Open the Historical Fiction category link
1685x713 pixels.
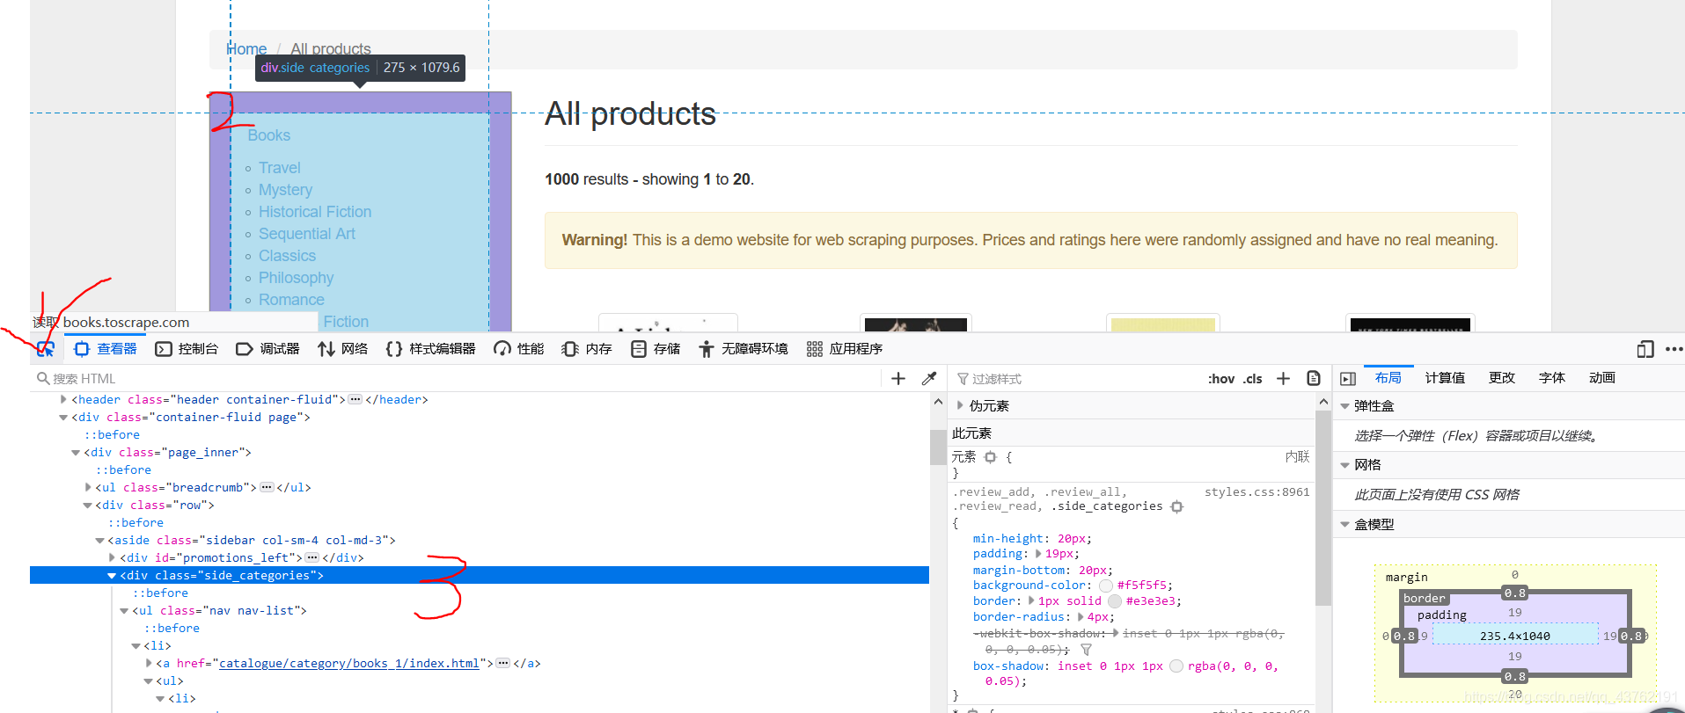tap(315, 212)
